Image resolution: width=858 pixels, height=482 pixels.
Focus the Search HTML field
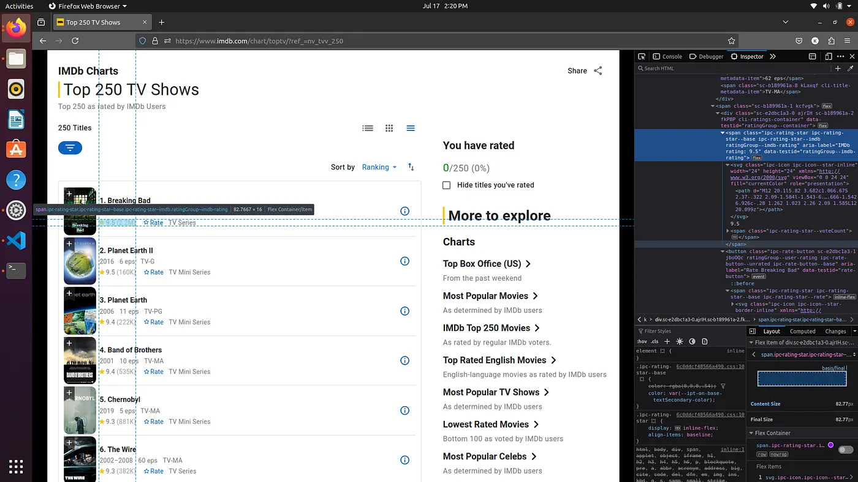click(x=734, y=69)
